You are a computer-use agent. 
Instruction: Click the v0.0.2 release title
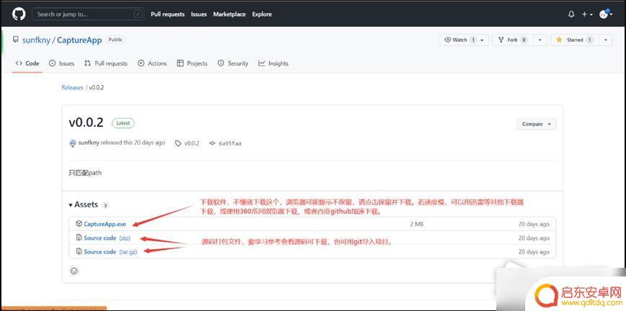click(x=86, y=122)
